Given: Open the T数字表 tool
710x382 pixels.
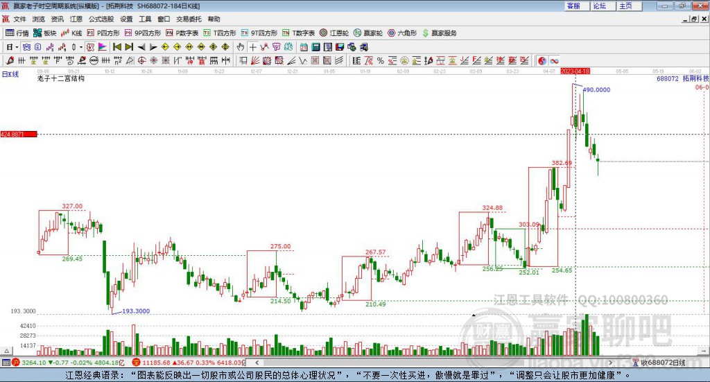Looking at the screenshot, I should click(298, 33).
